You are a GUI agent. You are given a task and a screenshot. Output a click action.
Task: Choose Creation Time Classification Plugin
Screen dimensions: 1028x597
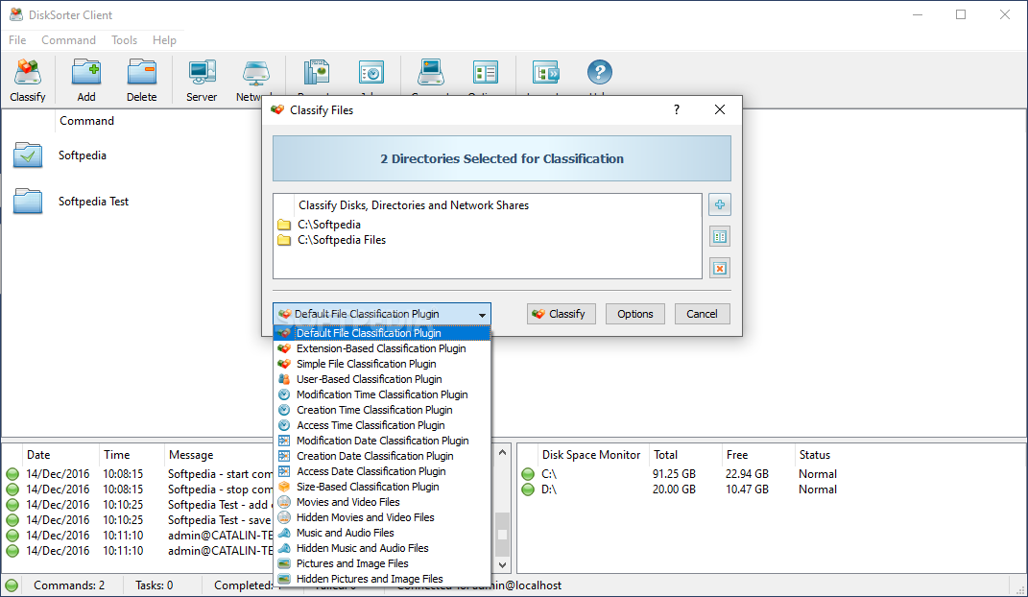click(382, 410)
